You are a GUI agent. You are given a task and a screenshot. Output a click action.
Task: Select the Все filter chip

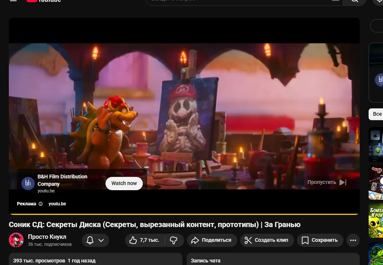point(376,114)
